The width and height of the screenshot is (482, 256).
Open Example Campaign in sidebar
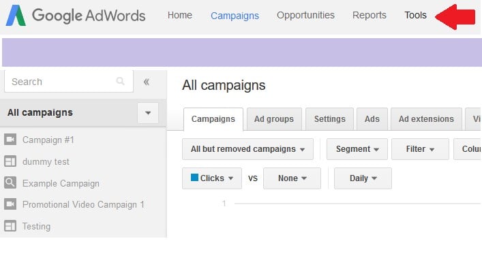(x=61, y=184)
